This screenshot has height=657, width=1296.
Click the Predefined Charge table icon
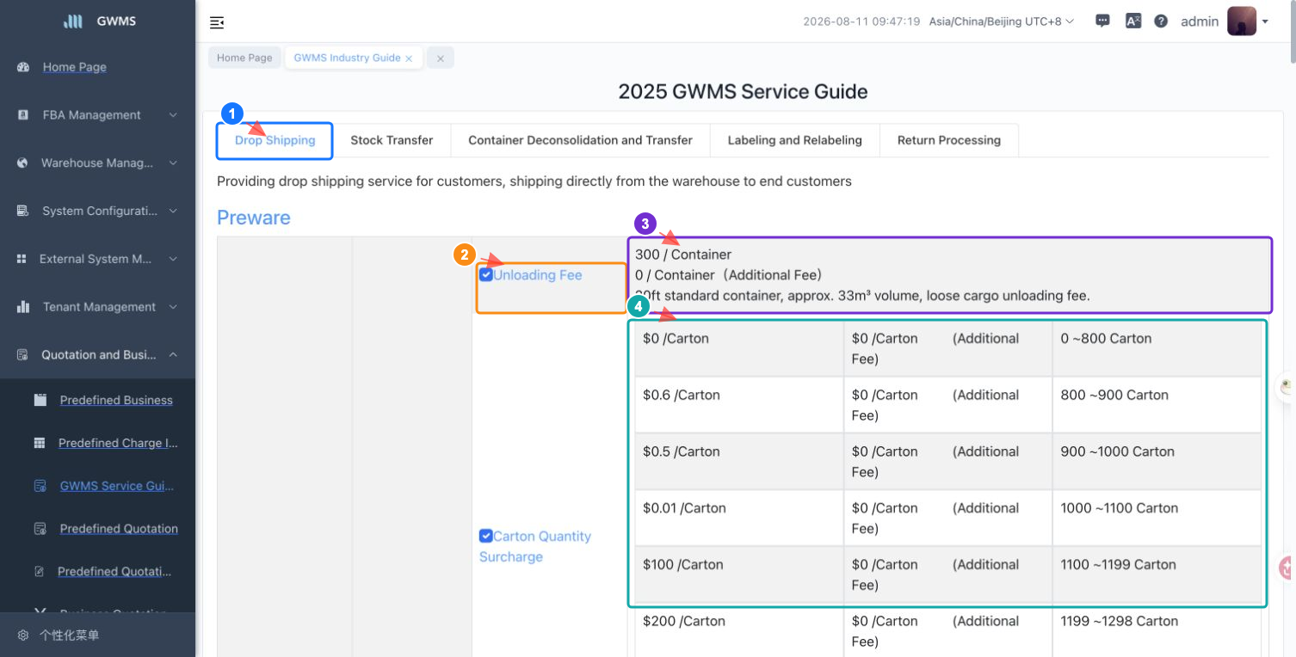(40, 443)
